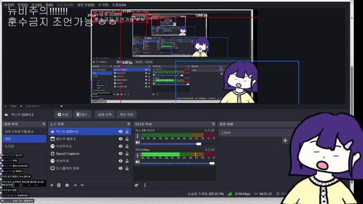Hide the 디스플레이 캡쳐 source via eye
The height and width of the screenshot is (204, 363).
[x=120, y=168]
